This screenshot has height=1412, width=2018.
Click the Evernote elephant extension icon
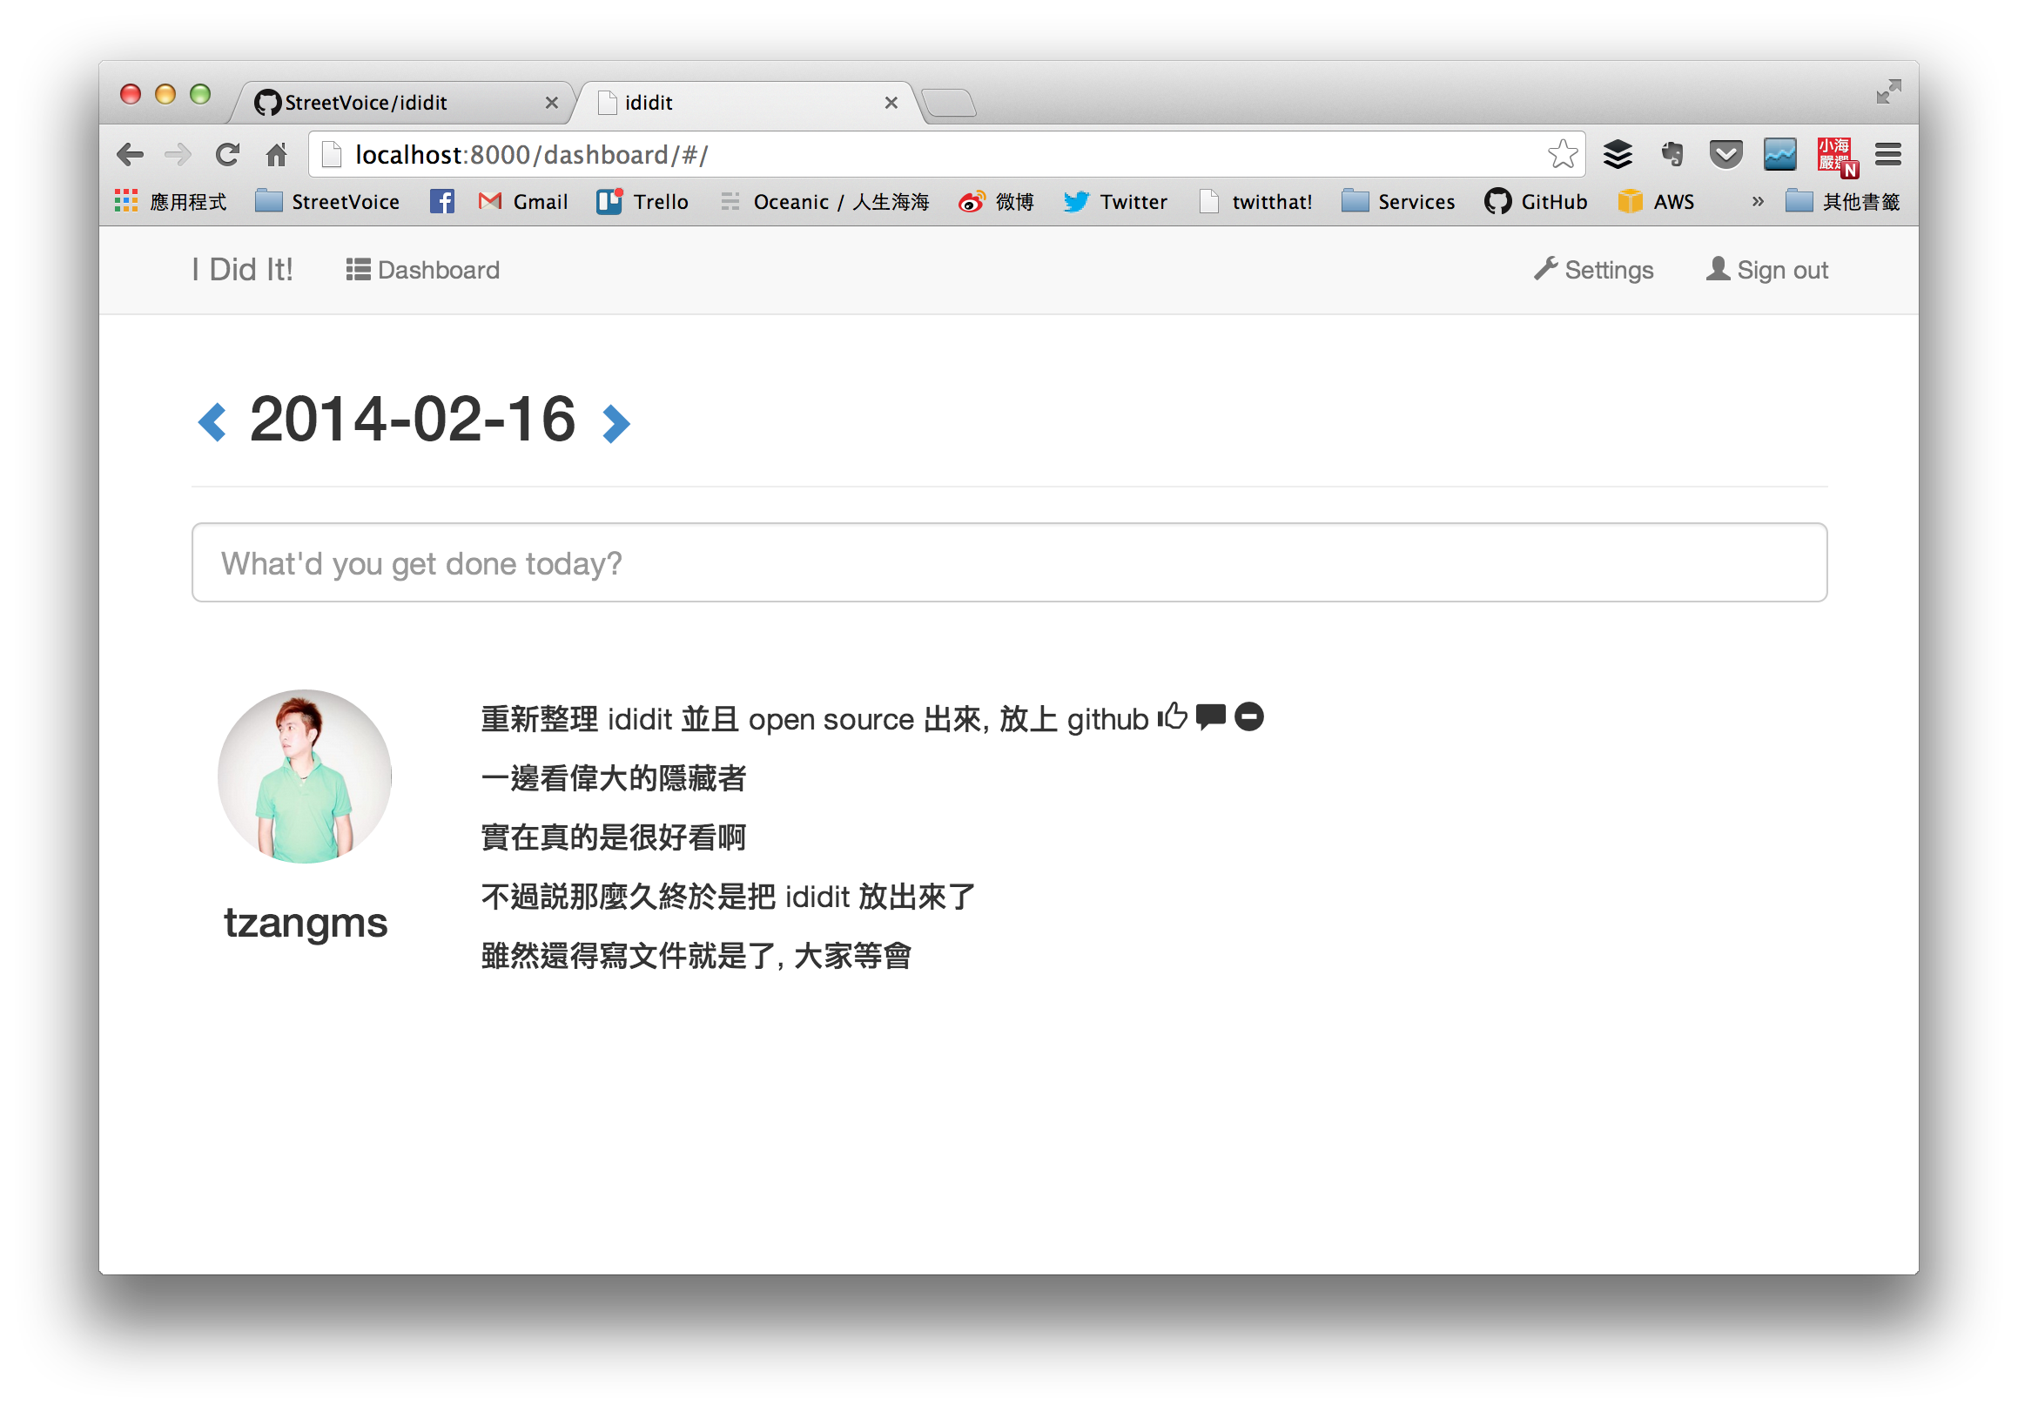pos(1672,155)
